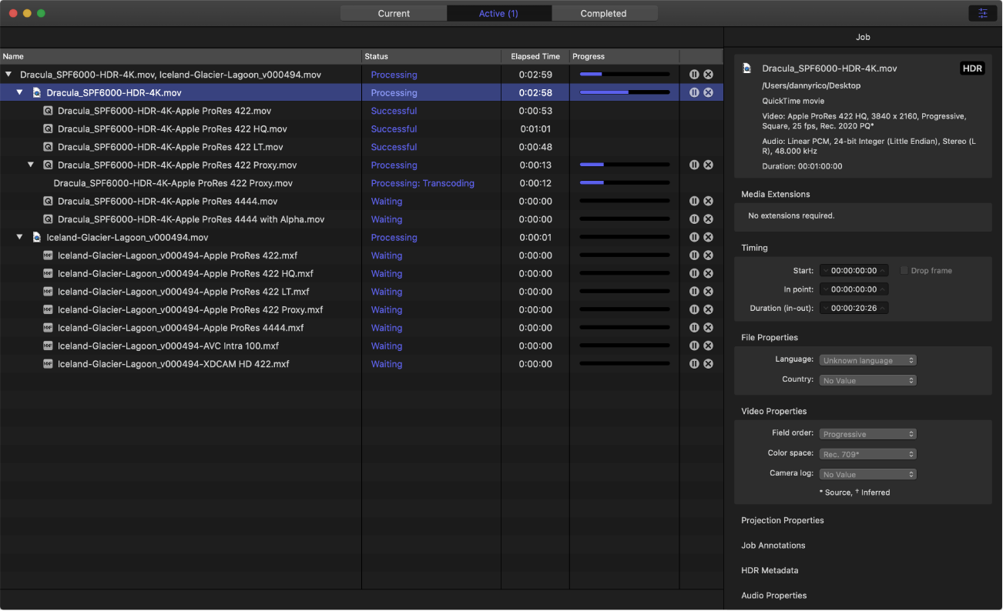This screenshot has height=611, width=1003.
Task: Cancel the Iceland XDCAM HD 422.mxf output
Action: point(708,364)
